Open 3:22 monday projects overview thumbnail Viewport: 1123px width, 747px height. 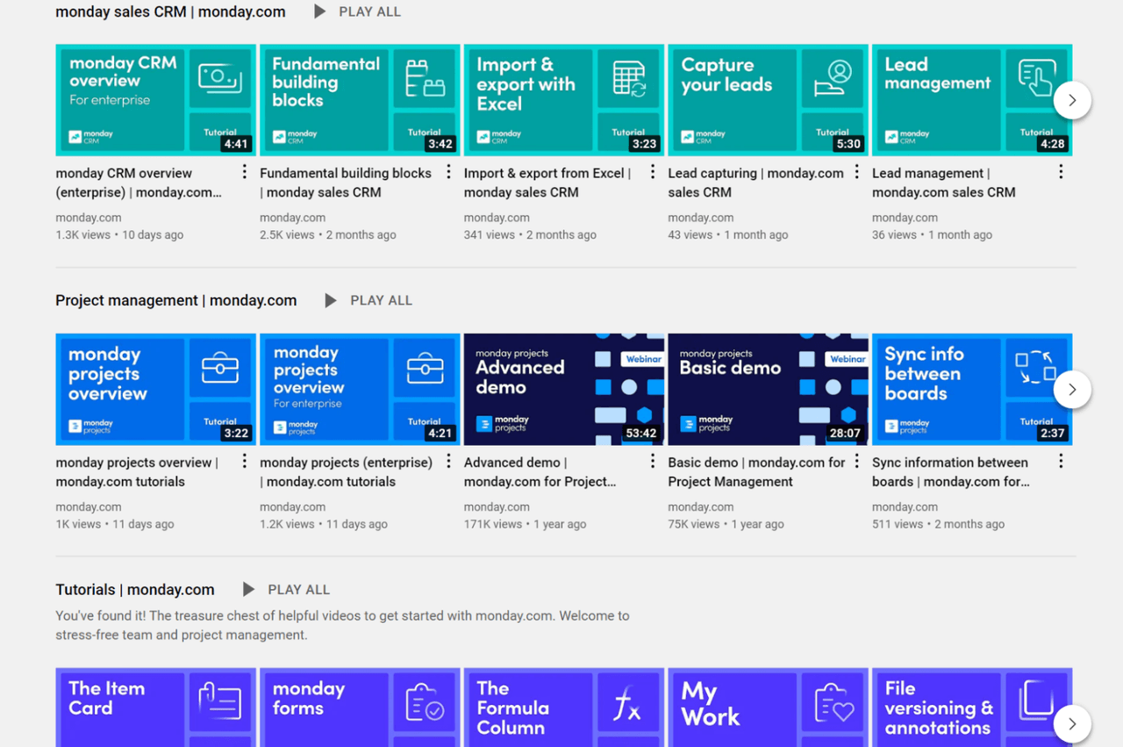(x=155, y=389)
